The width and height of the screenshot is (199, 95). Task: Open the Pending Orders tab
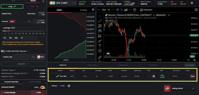coord(93,65)
